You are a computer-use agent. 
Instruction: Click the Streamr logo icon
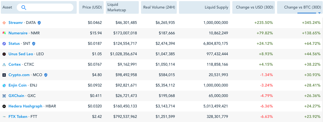[x=4, y=23]
